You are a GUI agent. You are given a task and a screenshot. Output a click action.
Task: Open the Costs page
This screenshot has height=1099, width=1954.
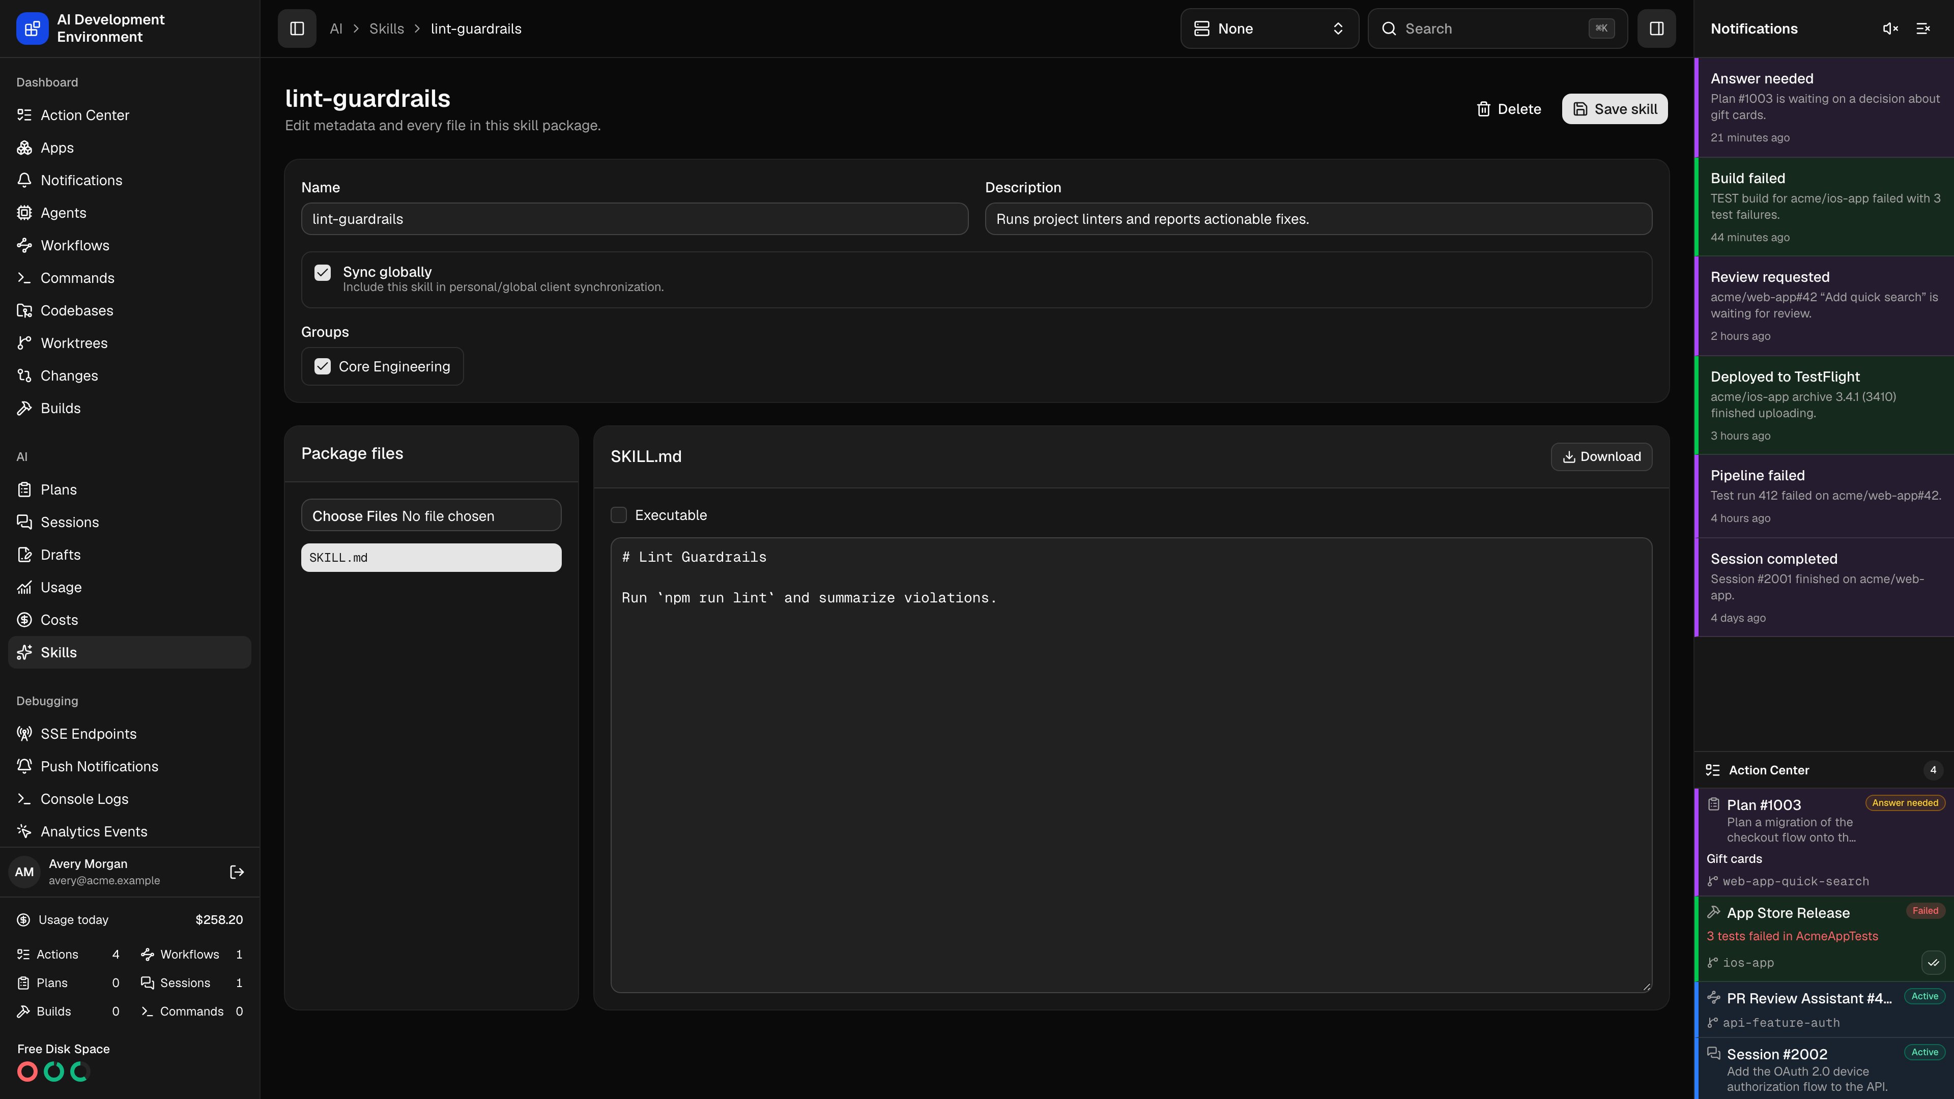tap(129, 620)
